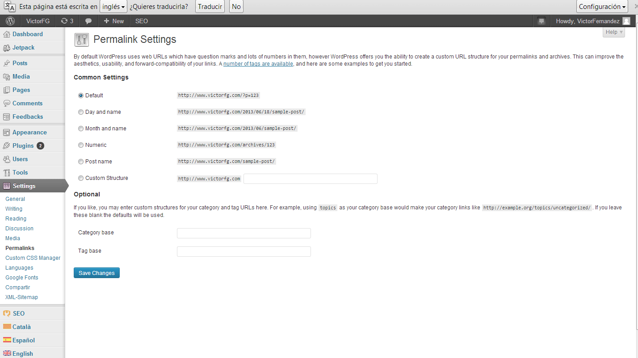Click the translate icon in browser bar
638x358 pixels.
9,7
